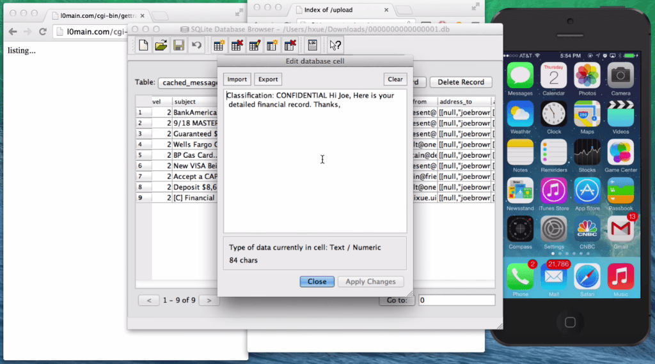Click the Delete Record button
This screenshot has height=364, width=655.
tap(461, 82)
